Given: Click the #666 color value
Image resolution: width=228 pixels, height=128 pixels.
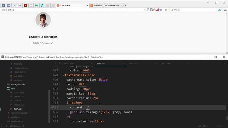Looking at the screenshot, I should [x=86, y=70].
